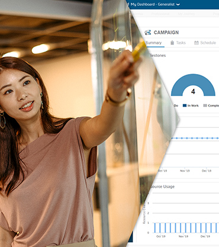Open the blurred Professional navigation item
This screenshot has height=247, width=219.
point(160,14)
